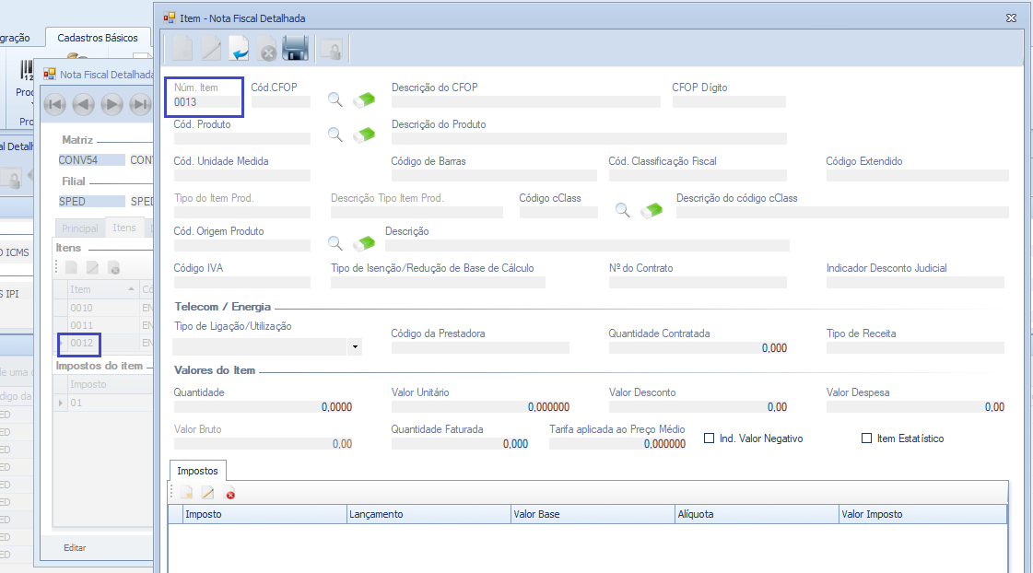
Task: Go to previous record in Nota Fiscal window
Action: [83, 104]
